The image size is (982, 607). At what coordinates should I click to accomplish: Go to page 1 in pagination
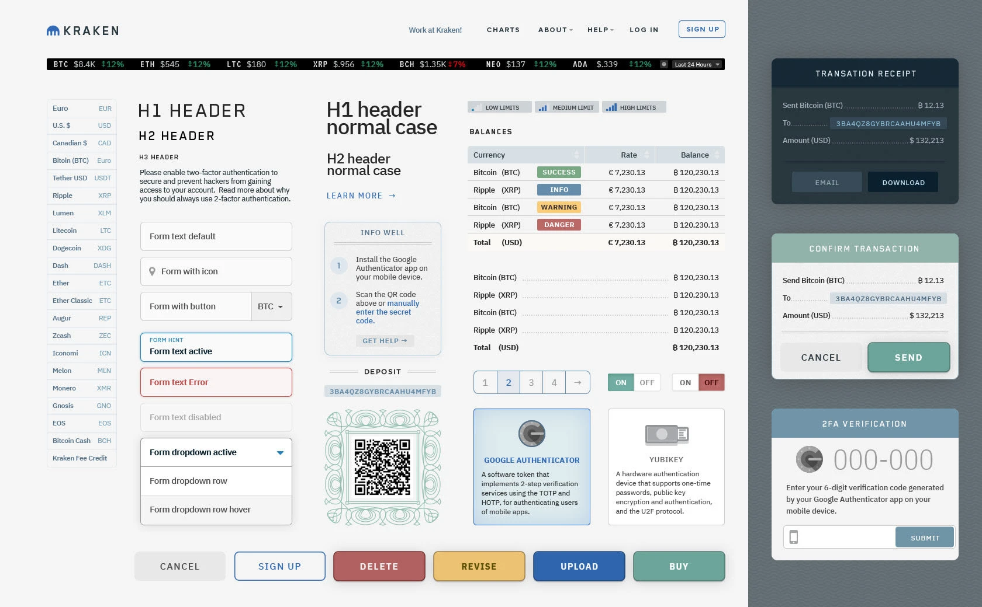(x=485, y=382)
